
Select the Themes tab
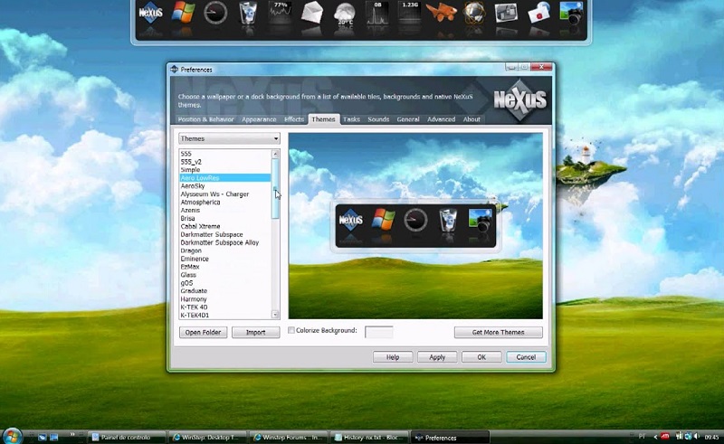tap(324, 119)
